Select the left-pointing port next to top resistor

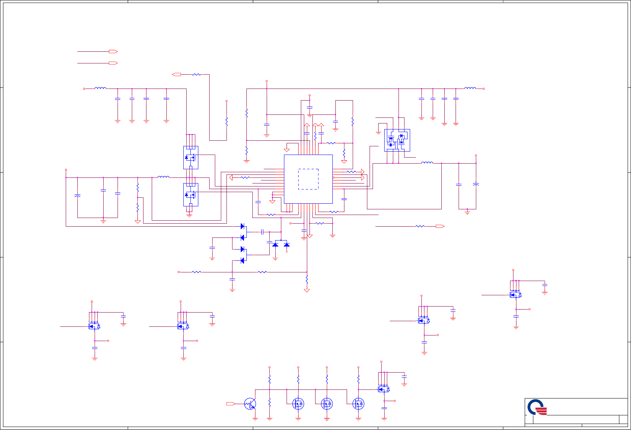point(177,75)
